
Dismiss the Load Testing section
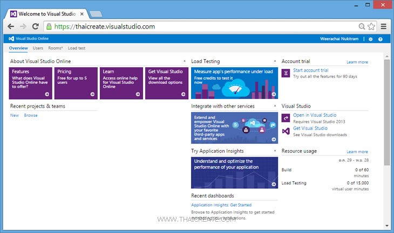[275, 61]
